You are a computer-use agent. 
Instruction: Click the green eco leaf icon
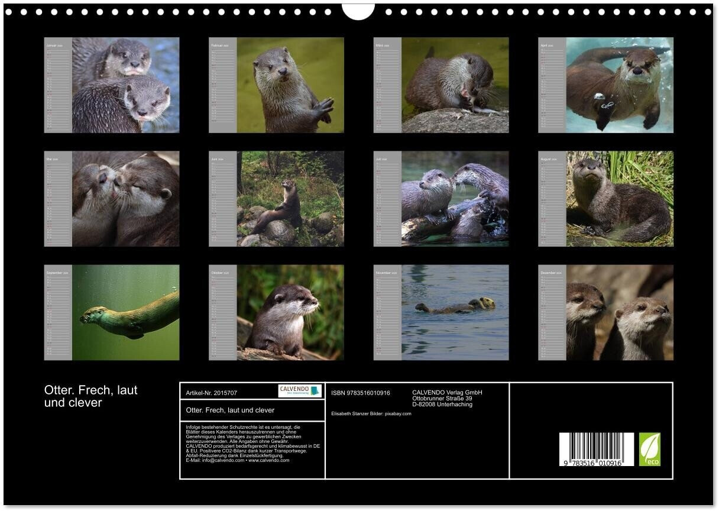(x=649, y=449)
